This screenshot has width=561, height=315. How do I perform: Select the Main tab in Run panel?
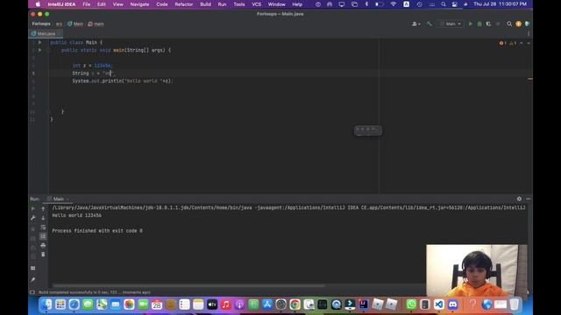point(59,199)
